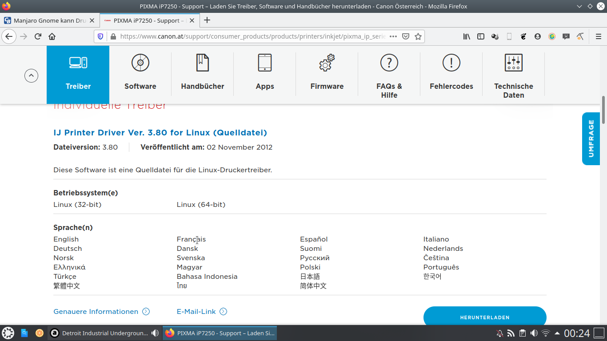The image size is (607, 341).
Task: Click the 'Deutsch' language entry
Action: 68,249
